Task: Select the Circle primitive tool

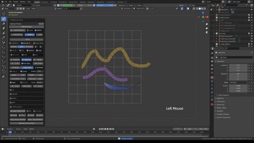Action: (4, 71)
